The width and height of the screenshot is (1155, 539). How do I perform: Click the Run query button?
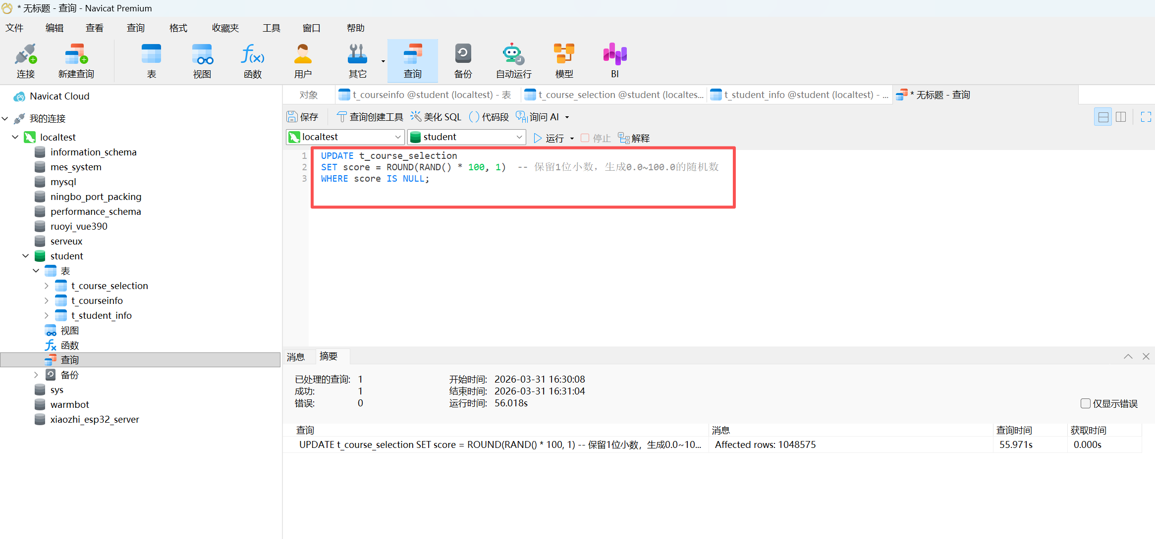(x=549, y=138)
